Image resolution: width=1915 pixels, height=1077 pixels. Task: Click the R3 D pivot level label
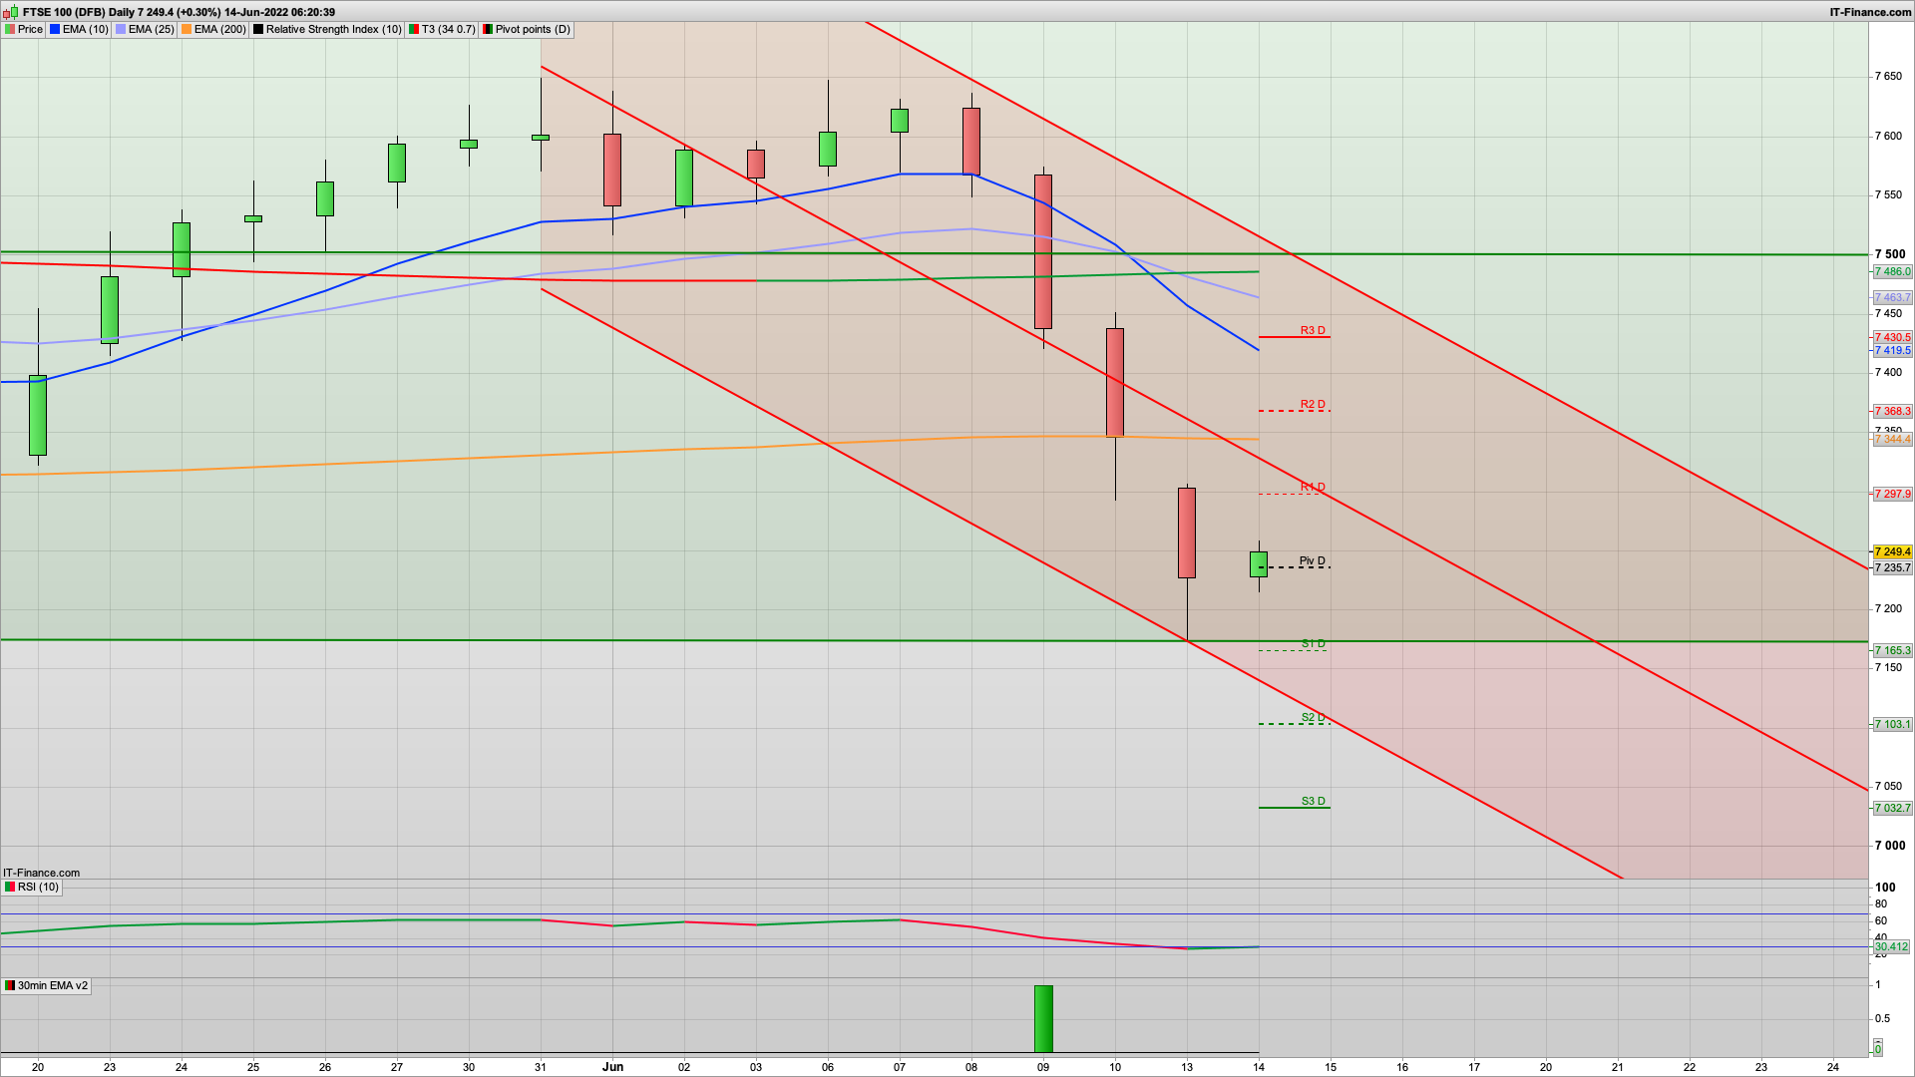point(1313,330)
